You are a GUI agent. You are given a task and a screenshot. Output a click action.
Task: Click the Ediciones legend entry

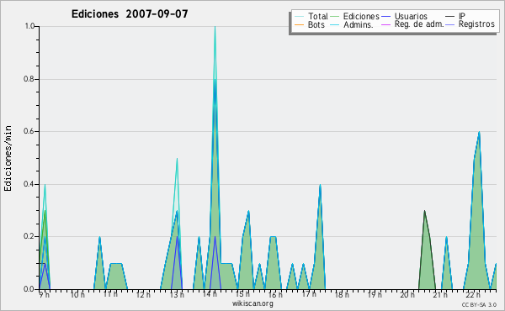coord(355,16)
